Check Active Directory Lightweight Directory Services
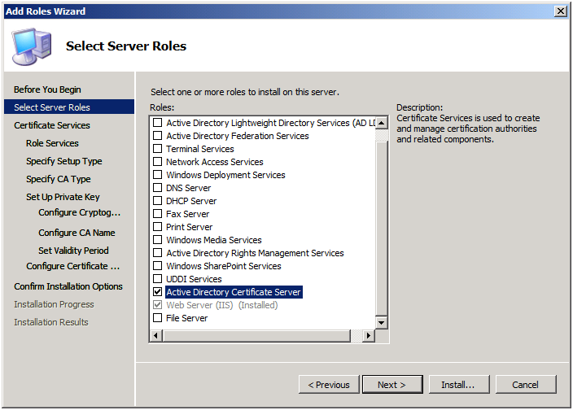The width and height of the screenshot is (573, 410). (158, 122)
